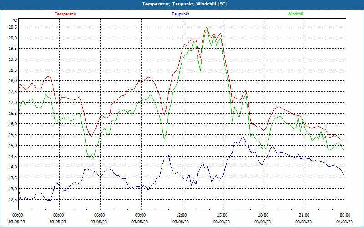364x227 pixels.
Task: Click the '03.08.23' date beneath 06:00
Action: point(99,222)
